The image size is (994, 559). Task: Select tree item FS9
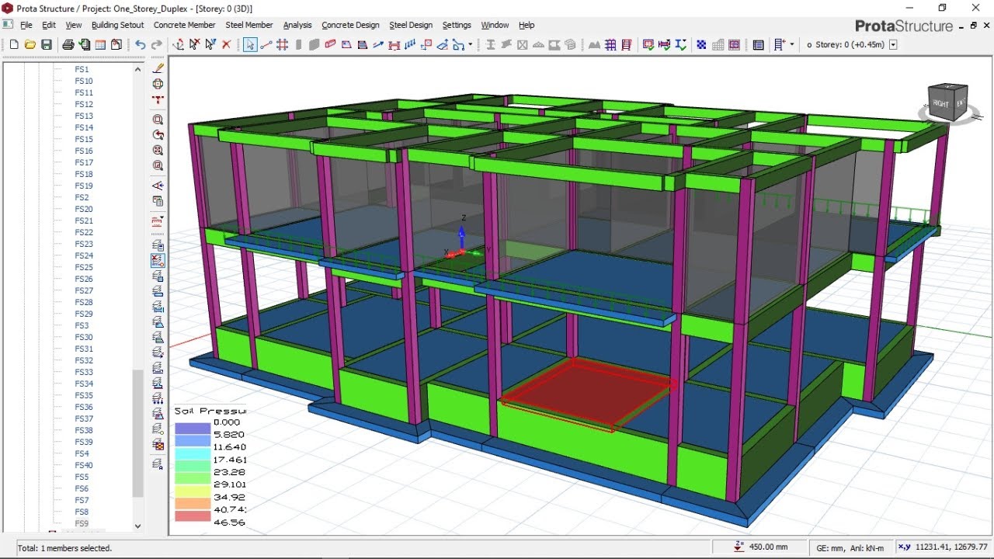point(82,523)
